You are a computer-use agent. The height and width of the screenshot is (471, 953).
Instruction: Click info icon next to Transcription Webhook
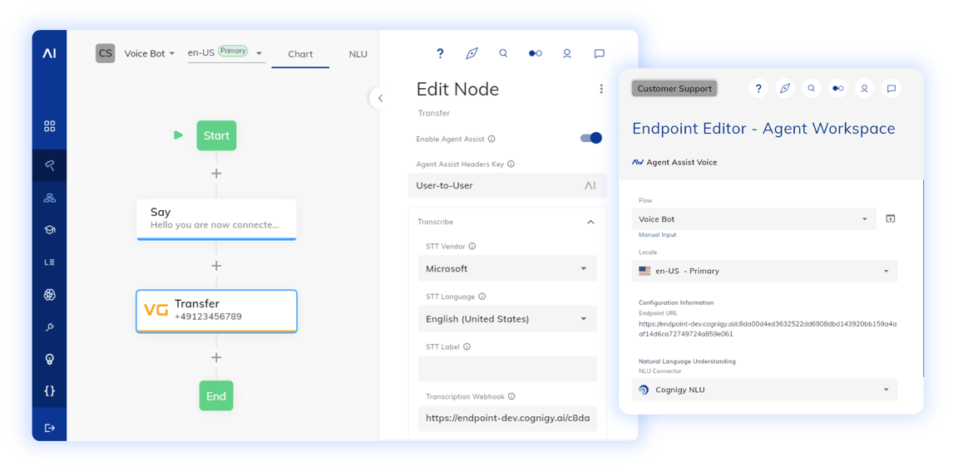pyautogui.click(x=511, y=396)
